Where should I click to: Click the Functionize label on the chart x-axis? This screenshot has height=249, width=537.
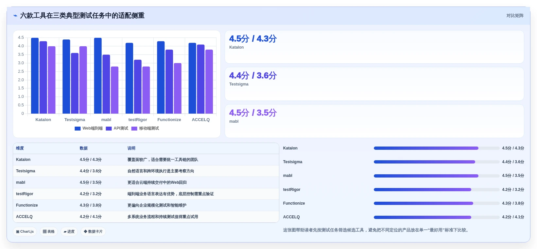[169, 120]
